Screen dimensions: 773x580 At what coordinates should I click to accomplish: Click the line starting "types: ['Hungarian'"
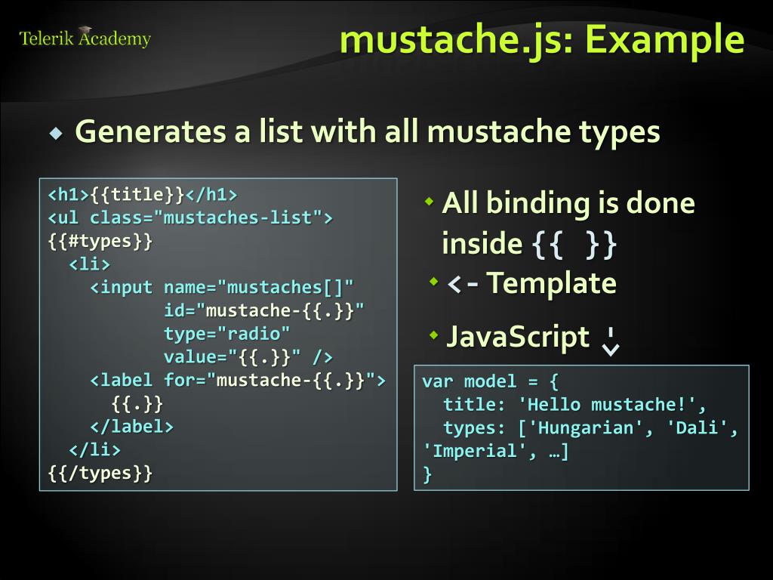coord(590,427)
